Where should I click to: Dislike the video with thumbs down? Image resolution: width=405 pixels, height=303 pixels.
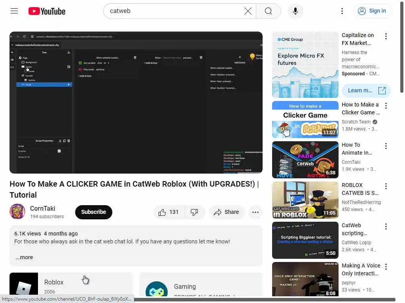pyautogui.click(x=195, y=212)
